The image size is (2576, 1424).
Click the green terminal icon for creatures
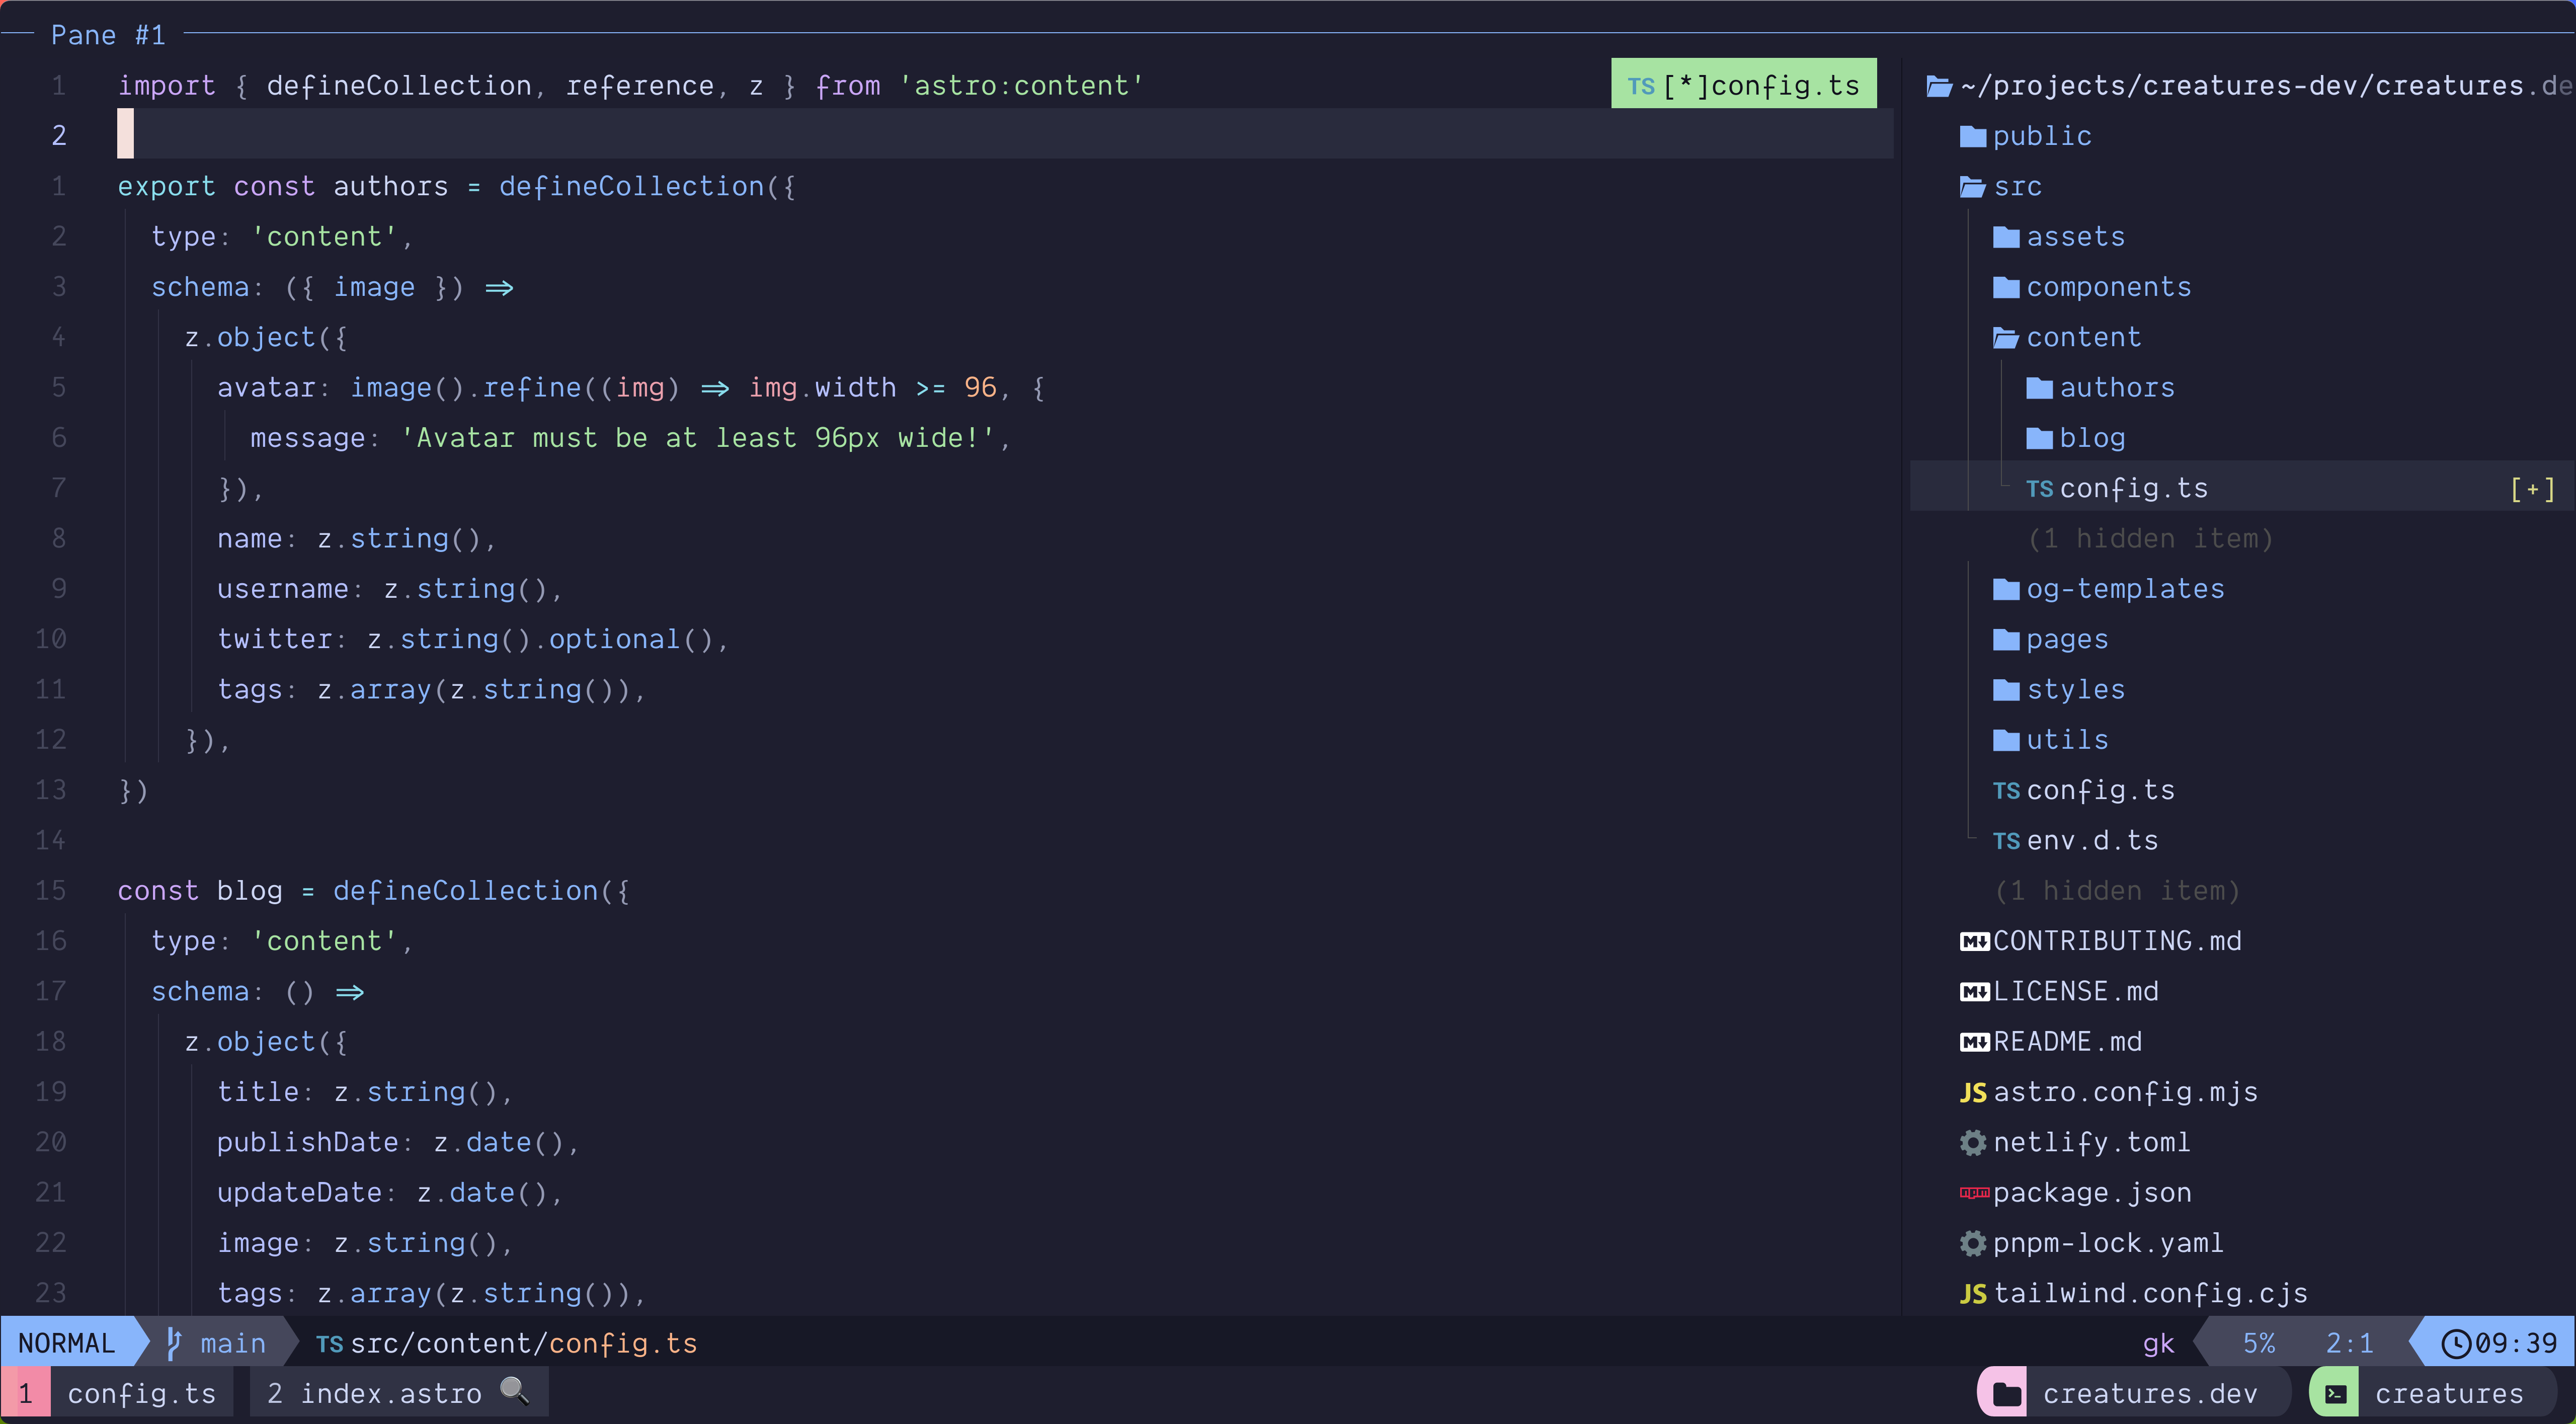click(2336, 1394)
